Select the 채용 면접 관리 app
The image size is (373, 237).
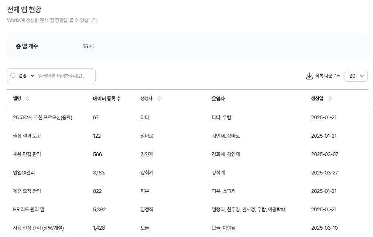[27, 154]
